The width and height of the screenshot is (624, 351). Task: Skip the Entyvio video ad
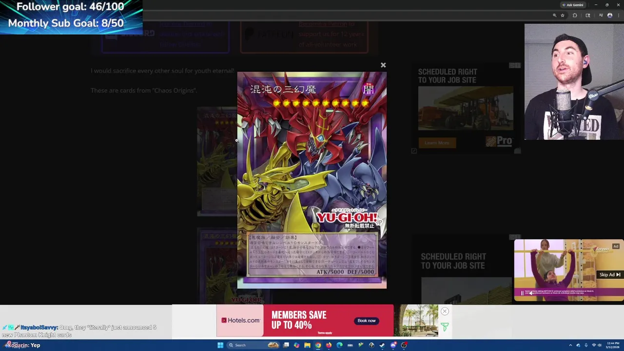click(x=610, y=274)
